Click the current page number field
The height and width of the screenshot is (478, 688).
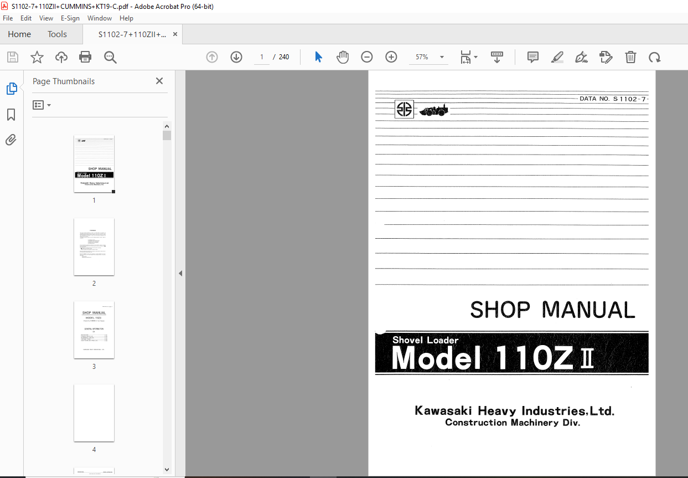[262, 57]
